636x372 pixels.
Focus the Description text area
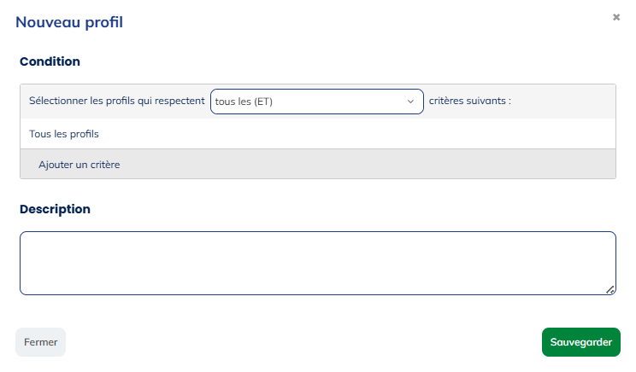pyautogui.click(x=317, y=263)
